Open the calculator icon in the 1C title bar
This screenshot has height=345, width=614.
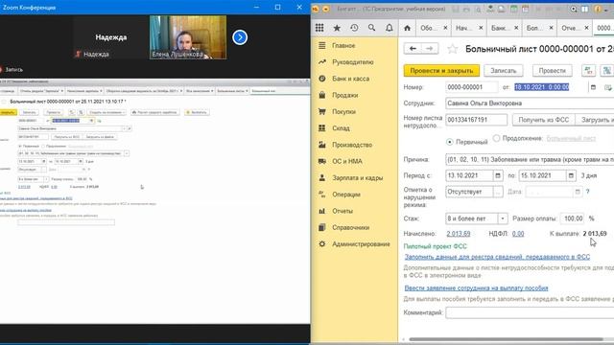point(513,9)
